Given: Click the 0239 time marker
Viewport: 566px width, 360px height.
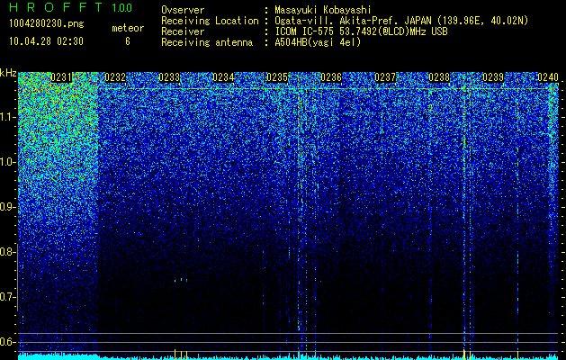Looking at the screenshot, I should tap(493, 77).
